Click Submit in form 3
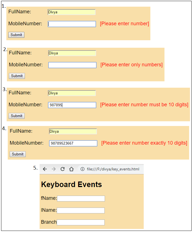This screenshot has height=232, width=193. coord(17,116)
